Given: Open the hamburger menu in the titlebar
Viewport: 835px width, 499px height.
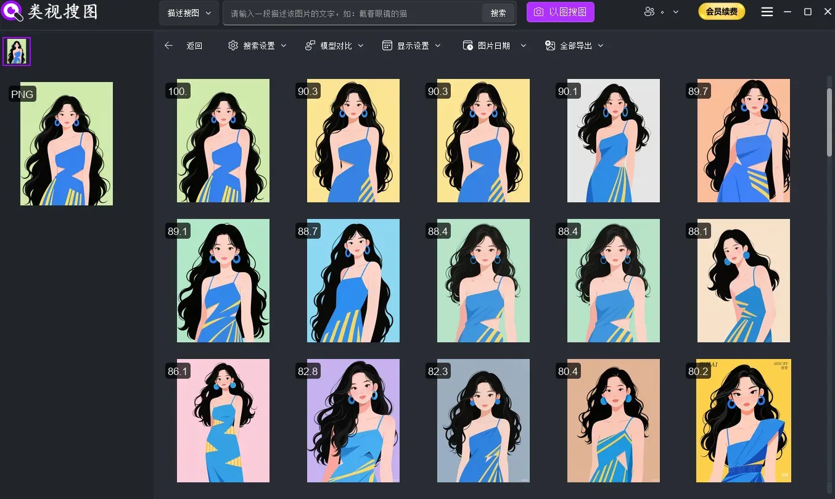Looking at the screenshot, I should coord(767,11).
